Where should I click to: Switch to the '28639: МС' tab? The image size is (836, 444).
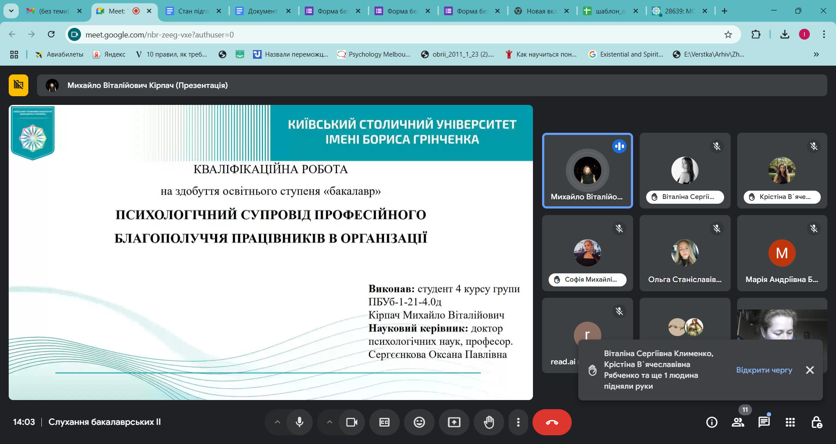[x=679, y=11]
